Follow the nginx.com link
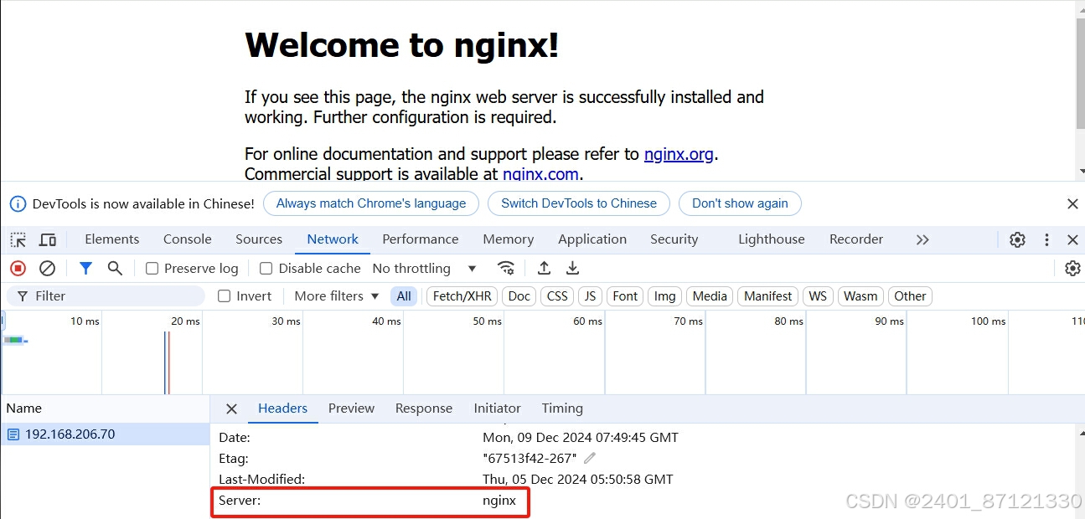 click(540, 174)
